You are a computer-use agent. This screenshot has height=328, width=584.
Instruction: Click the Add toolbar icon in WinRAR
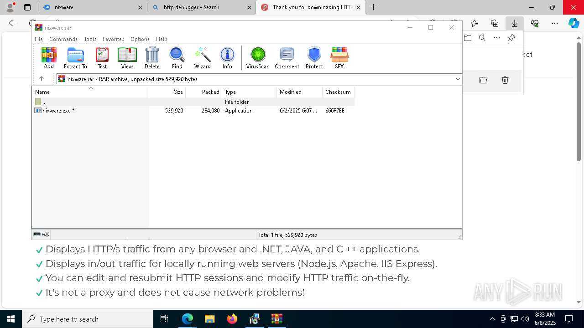click(x=49, y=58)
